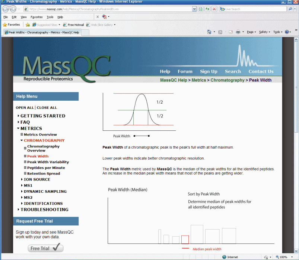The image size is (299, 260).
Task: Click CLOSE ALL in the help menu
Action: [47, 107]
